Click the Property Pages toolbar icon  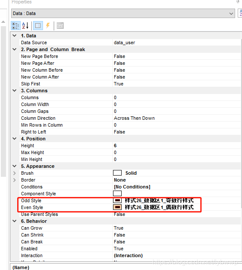[x=60, y=26]
